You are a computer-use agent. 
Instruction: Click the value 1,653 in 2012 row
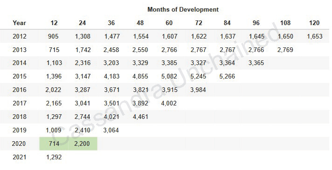tap(315, 36)
